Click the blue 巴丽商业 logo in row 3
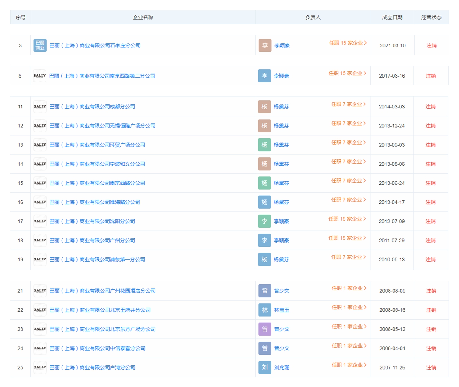The width and height of the screenshot is (459, 387). pyautogui.click(x=40, y=45)
